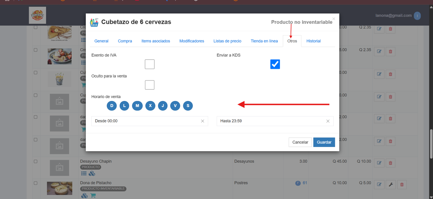Image resolution: width=433 pixels, height=199 pixels.
Task: Open the Listas de precio tab
Action: pyautogui.click(x=227, y=41)
